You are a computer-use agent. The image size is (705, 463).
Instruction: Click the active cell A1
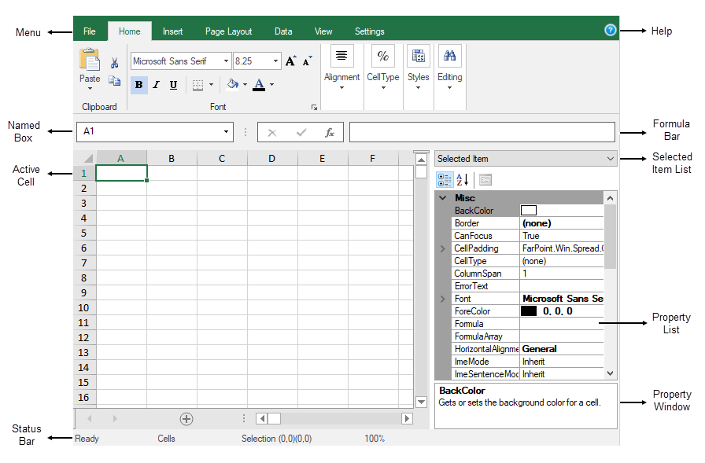point(121,173)
